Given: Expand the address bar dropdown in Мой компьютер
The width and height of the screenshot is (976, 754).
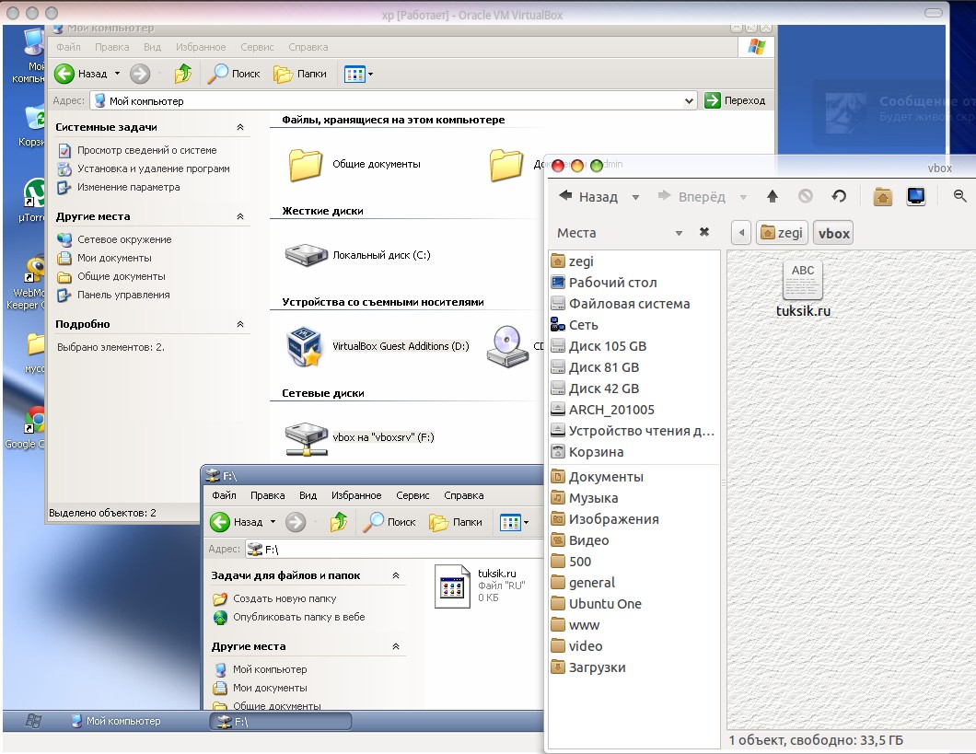Looking at the screenshot, I should tap(690, 101).
